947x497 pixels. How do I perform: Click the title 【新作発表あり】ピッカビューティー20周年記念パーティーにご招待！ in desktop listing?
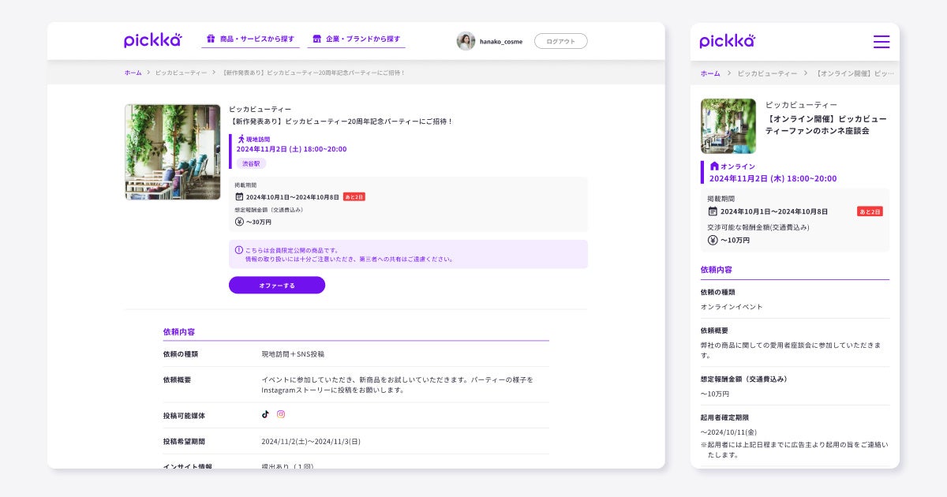point(341,121)
